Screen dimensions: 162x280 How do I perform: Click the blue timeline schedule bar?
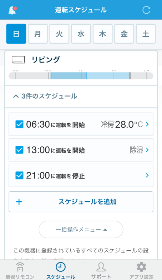pos(90,76)
